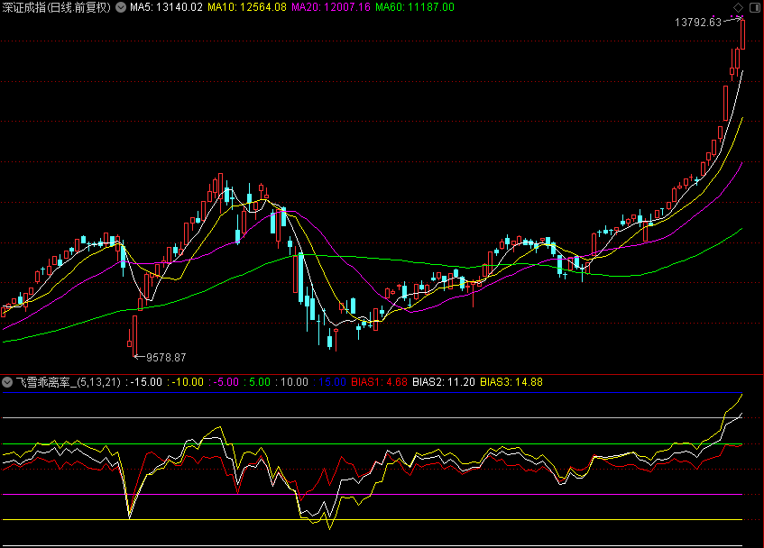764x548 pixels.
Task: Click the -15.00 level label
Action: (x=143, y=382)
